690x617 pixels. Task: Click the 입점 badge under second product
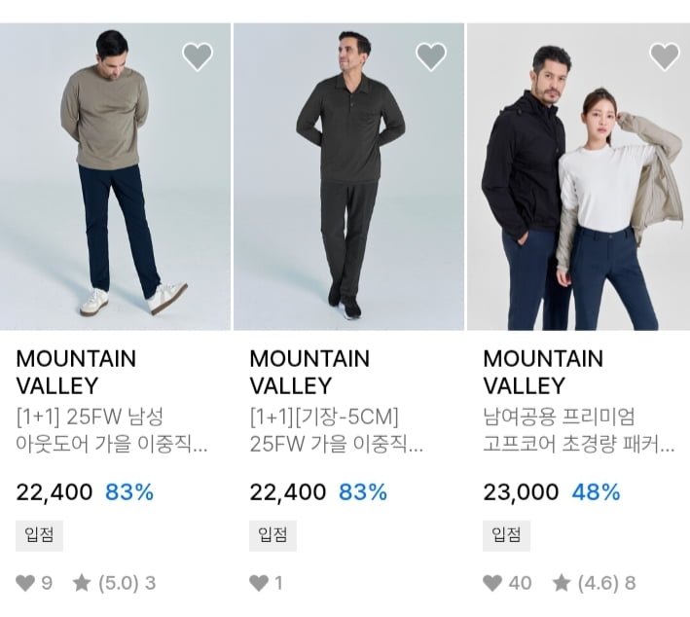272,534
